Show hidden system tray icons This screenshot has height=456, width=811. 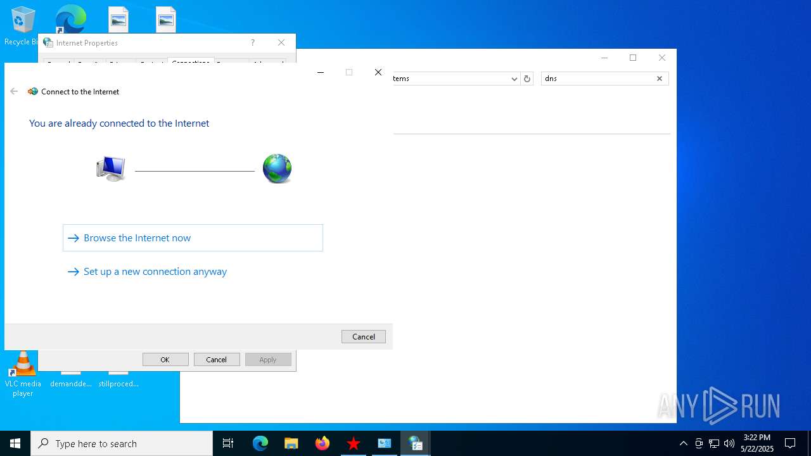pos(683,443)
